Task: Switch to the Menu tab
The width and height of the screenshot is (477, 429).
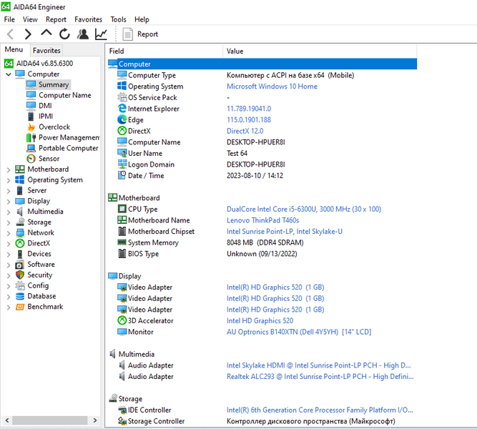Action: coord(14,49)
